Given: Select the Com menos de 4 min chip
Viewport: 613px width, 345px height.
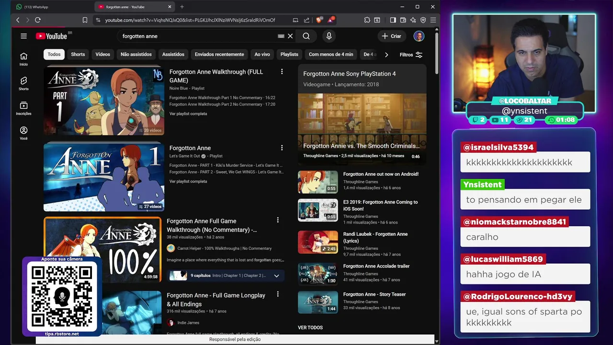Looking at the screenshot, I should click(x=331, y=54).
